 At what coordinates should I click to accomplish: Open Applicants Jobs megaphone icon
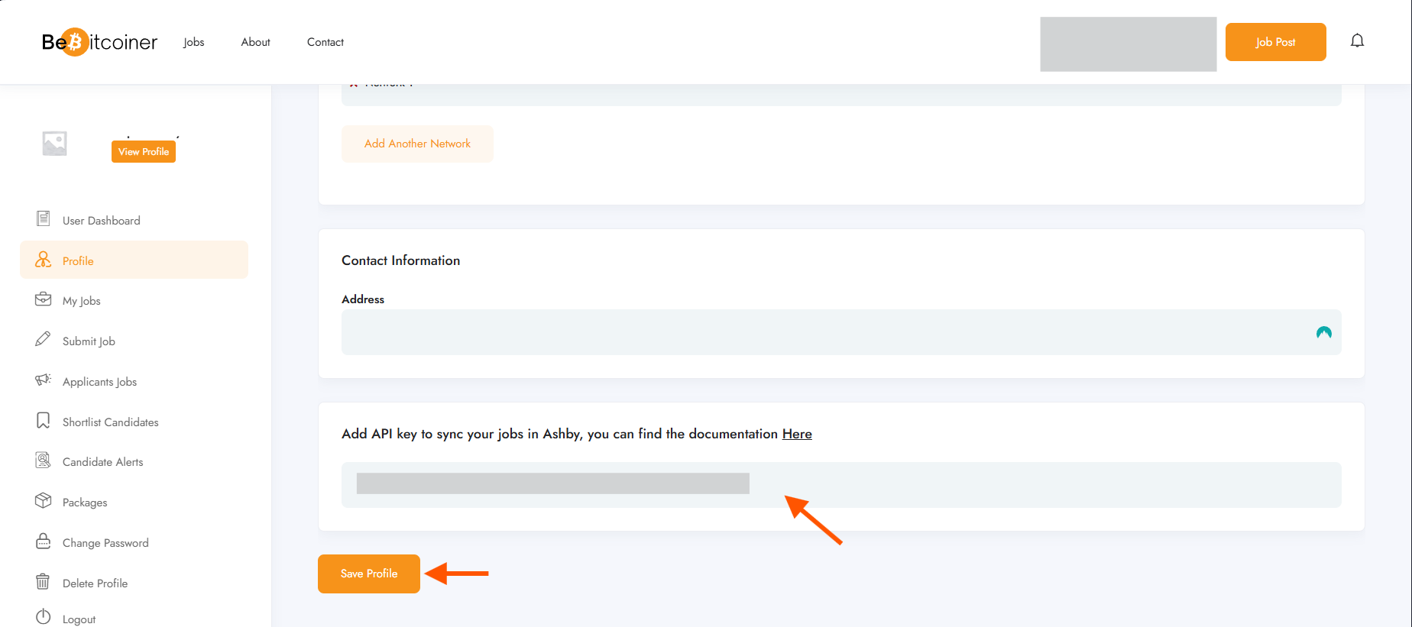(x=43, y=380)
